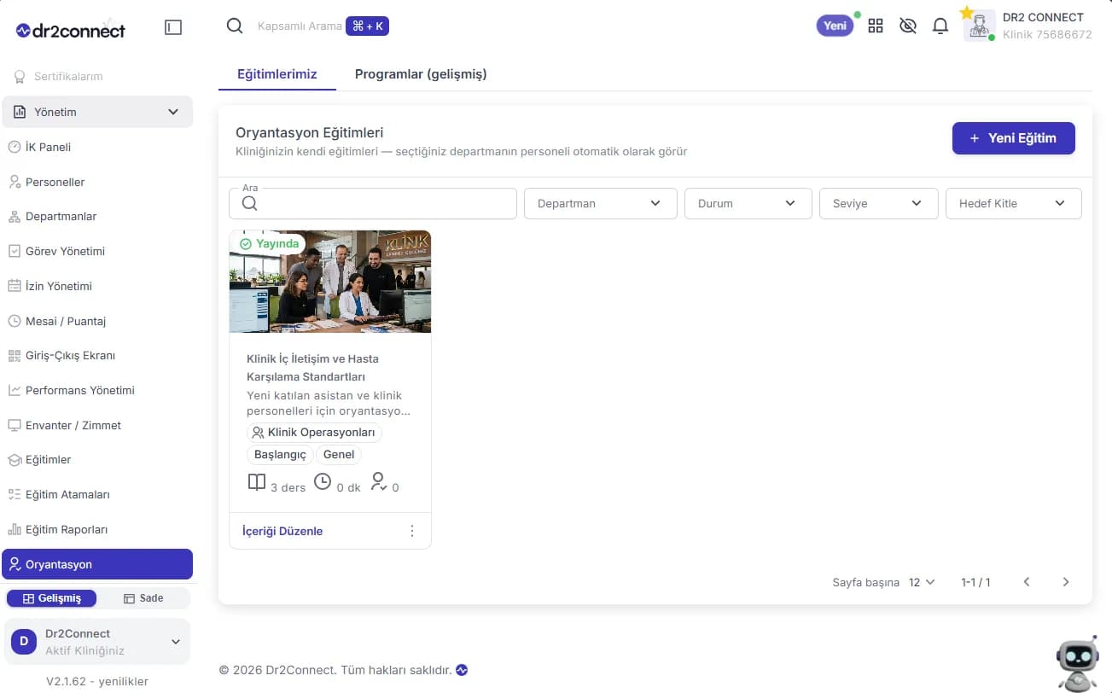
Task: Click the dr2connect logo
Action: click(71, 30)
